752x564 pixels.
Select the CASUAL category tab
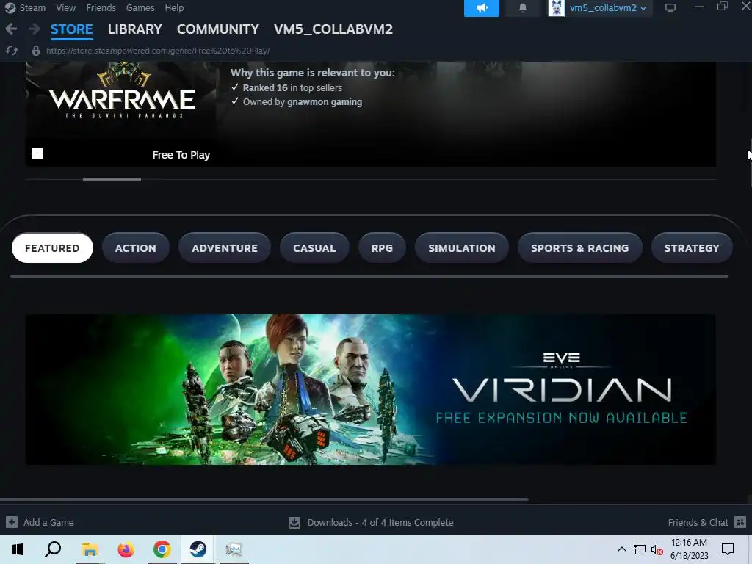[x=314, y=248]
